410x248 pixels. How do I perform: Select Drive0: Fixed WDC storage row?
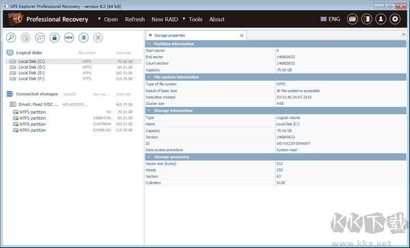(x=73, y=104)
